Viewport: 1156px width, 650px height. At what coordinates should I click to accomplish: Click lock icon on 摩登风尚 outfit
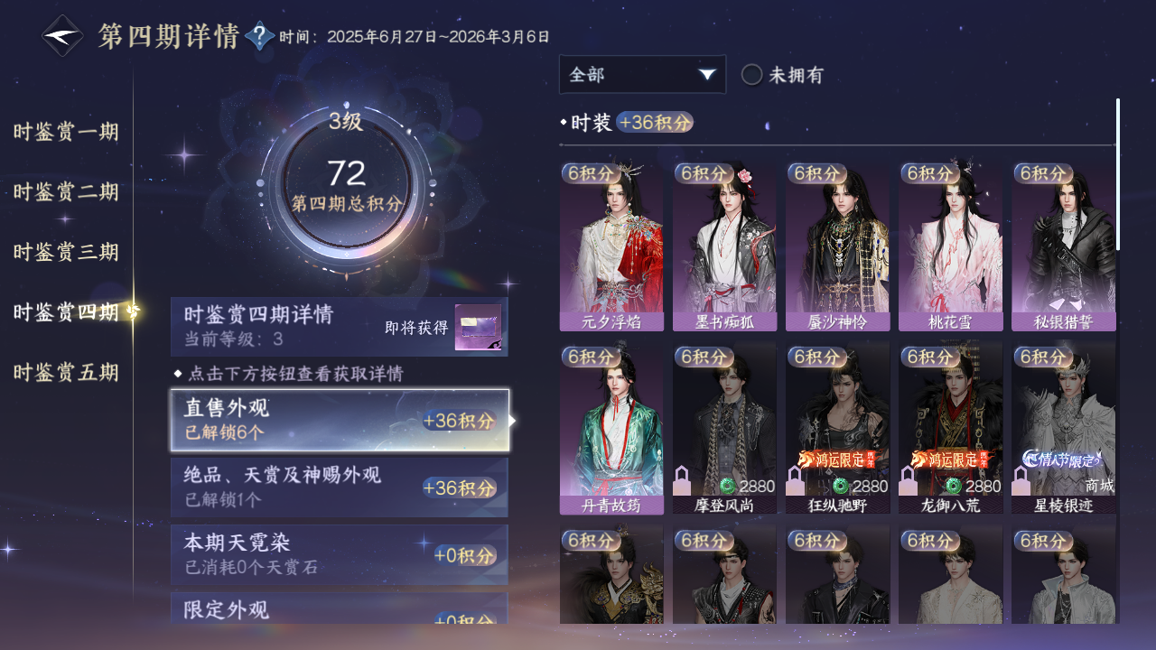[x=682, y=481]
